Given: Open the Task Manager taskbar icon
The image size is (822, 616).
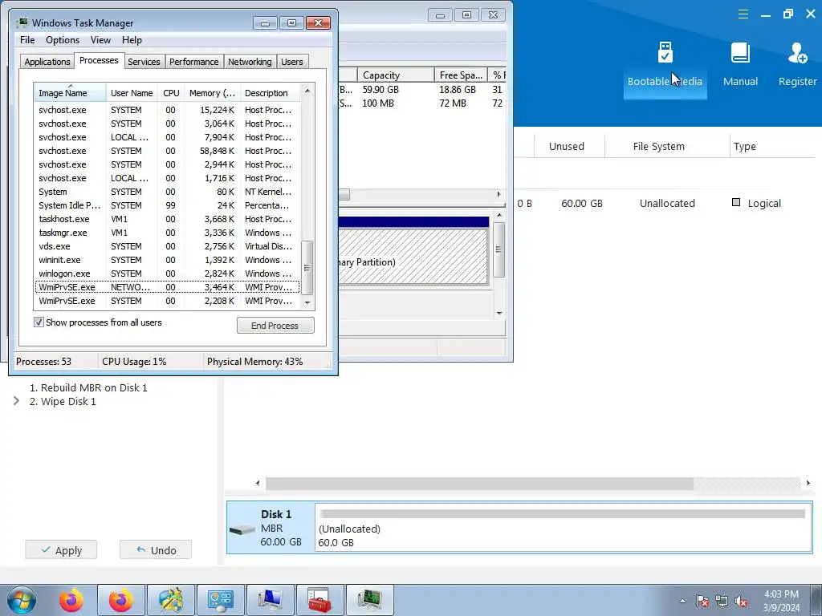Looking at the screenshot, I should pyautogui.click(x=369, y=600).
